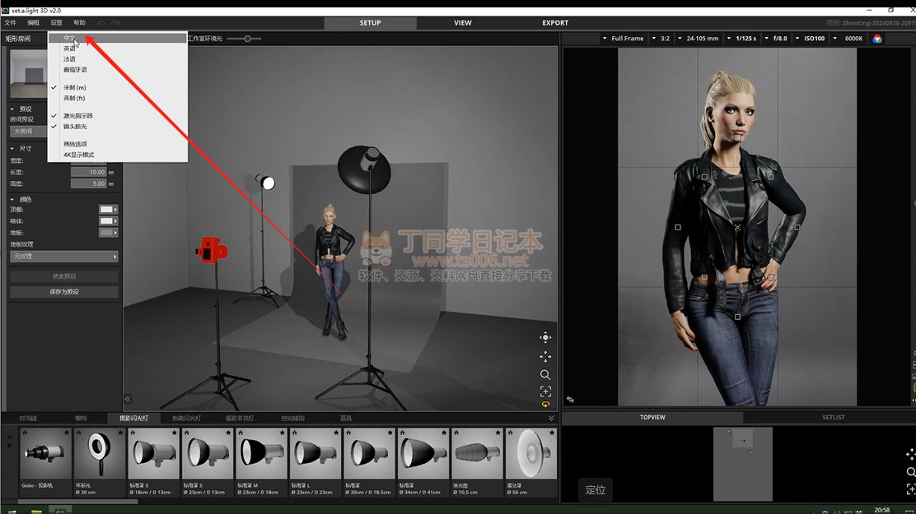Click the collapse arrows at viewport bottom-left
This screenshot has width=916, height=514.
pyautogui.click(x=128, y=399)
